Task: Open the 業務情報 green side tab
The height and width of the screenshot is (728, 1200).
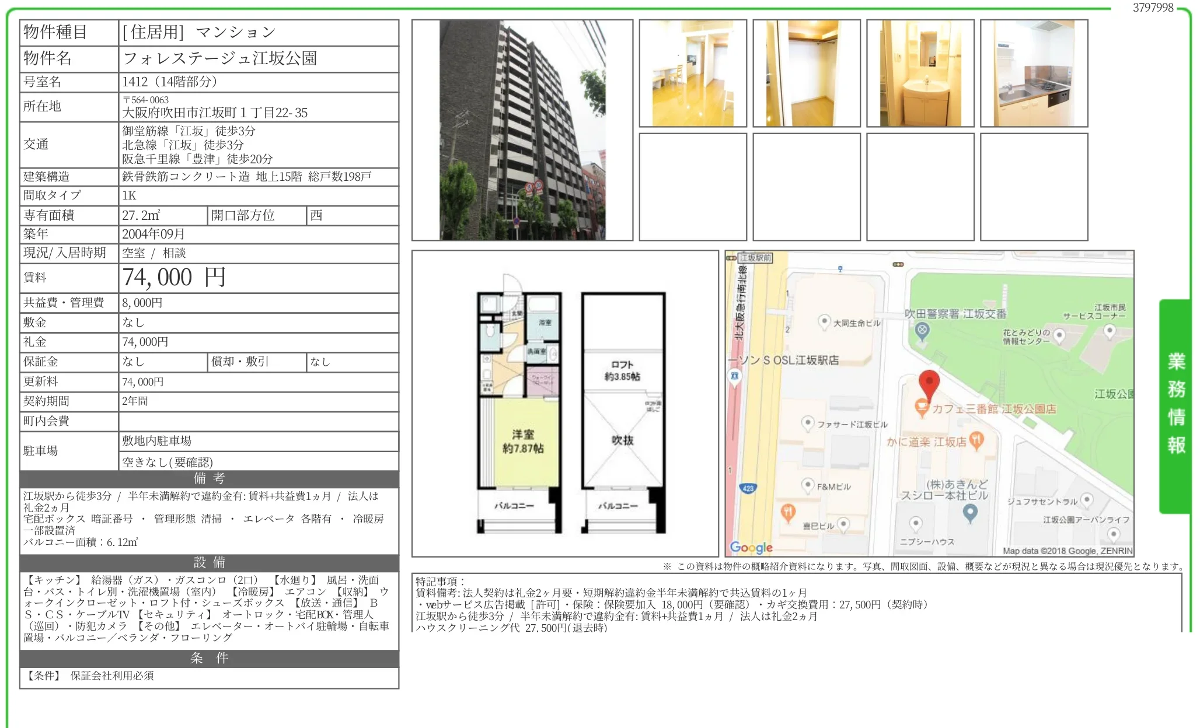Action: click(1175, 405)
